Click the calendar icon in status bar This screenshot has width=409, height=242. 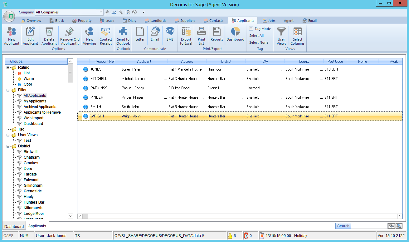pos(262,236)
